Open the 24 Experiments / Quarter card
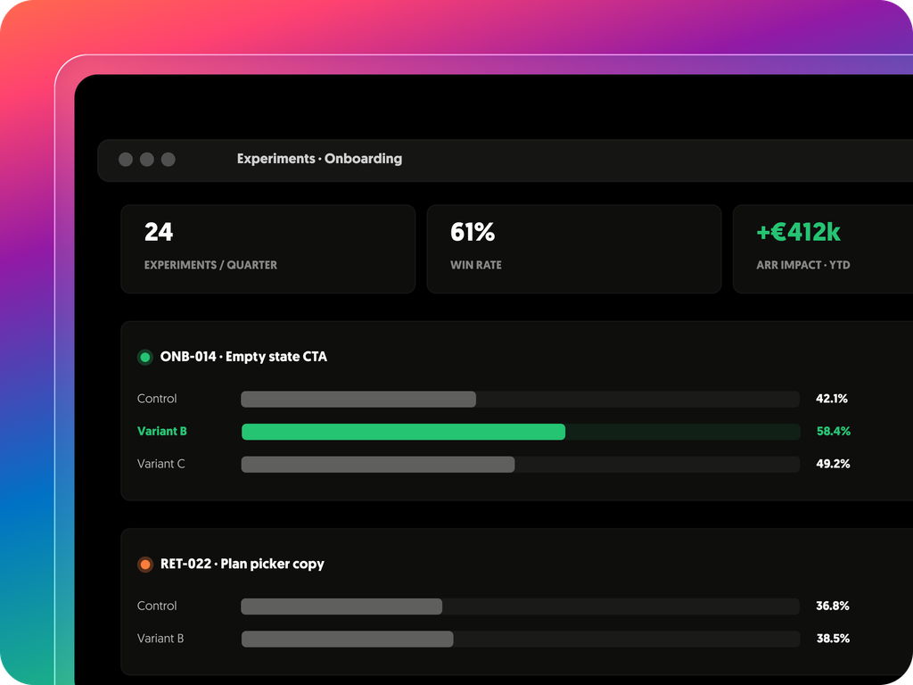The image size is (913, 685). click(267, 249)
